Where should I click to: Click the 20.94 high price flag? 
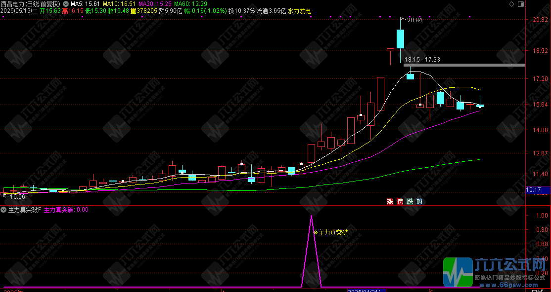413,20
